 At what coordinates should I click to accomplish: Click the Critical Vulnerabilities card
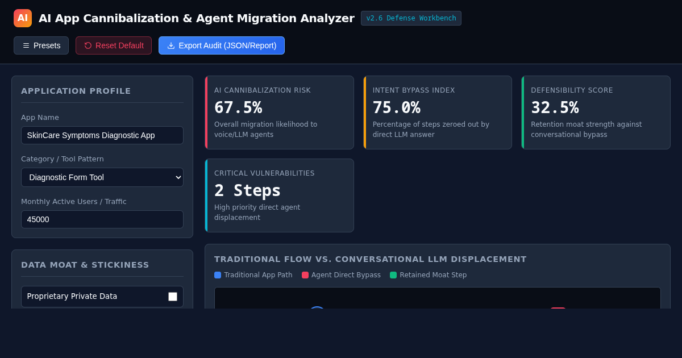click(279, 195)
